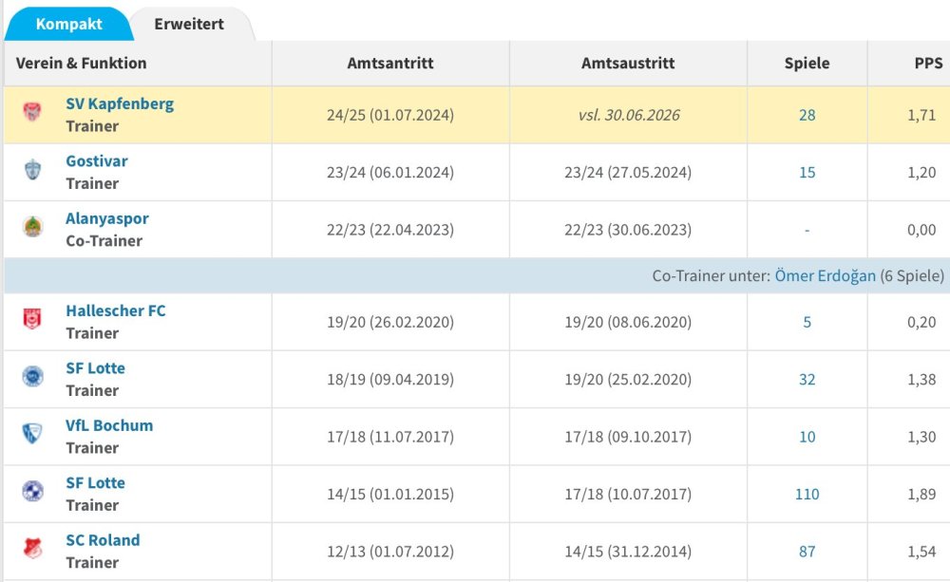Switch to the Erweitert tab

(x=189, y=24)
